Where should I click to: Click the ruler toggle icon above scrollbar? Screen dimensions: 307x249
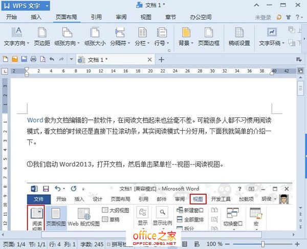(300, 71)
